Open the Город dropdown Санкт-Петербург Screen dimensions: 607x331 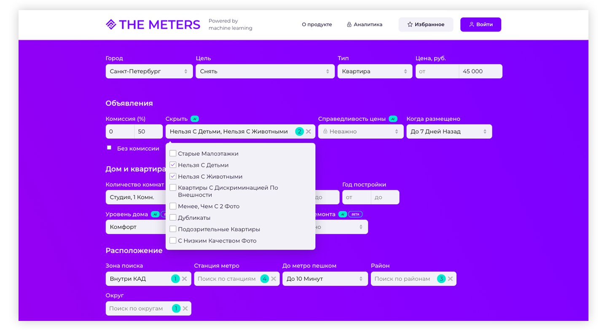(149, 71)
